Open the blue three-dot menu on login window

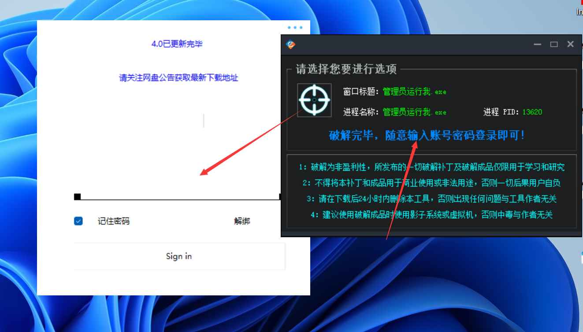point(294,27)
